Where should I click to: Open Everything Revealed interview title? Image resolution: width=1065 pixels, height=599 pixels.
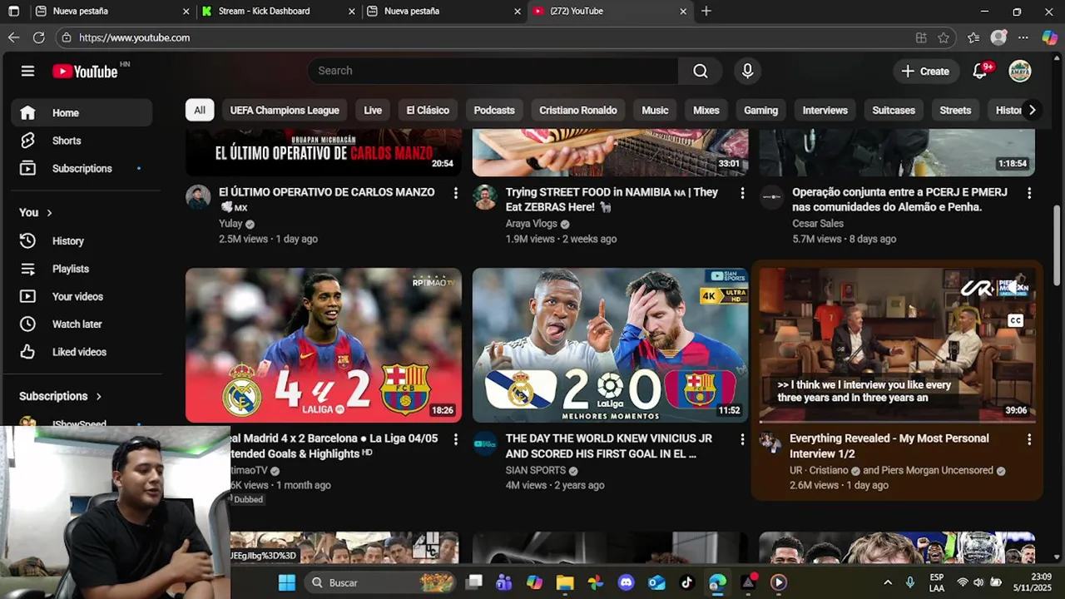point(889,446)
